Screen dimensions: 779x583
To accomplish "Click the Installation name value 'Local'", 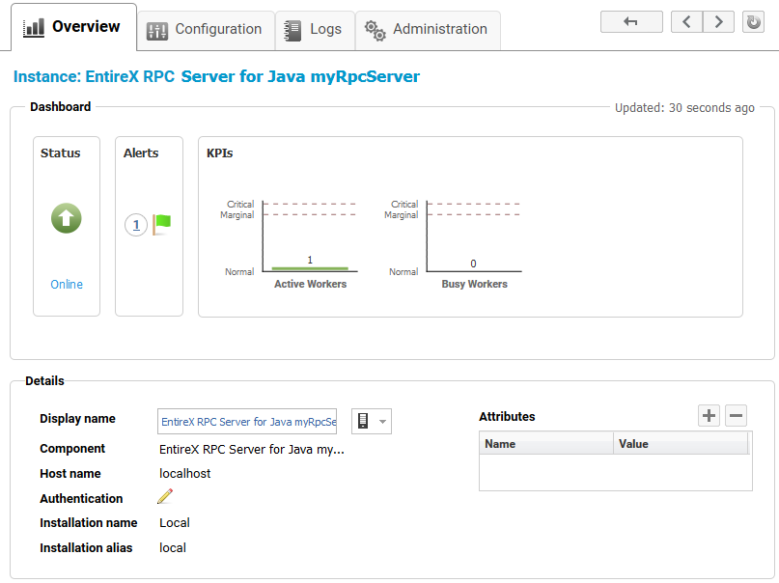I will pyautogui.click(x=175, y=523).
